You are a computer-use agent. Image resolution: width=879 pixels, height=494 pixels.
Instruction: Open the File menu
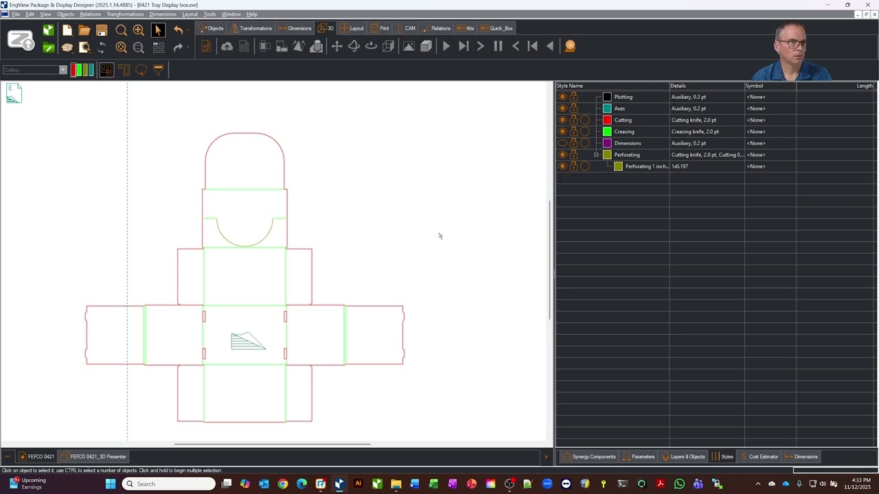[x=16, y=14]
